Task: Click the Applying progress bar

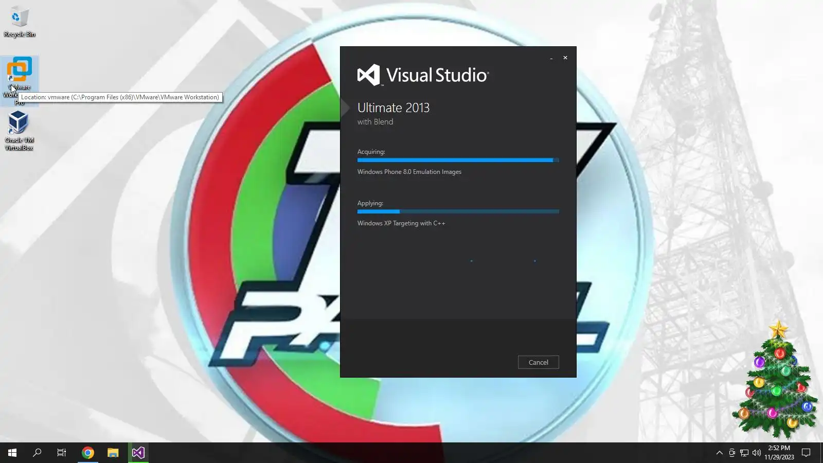Action: tap(458, 211)
